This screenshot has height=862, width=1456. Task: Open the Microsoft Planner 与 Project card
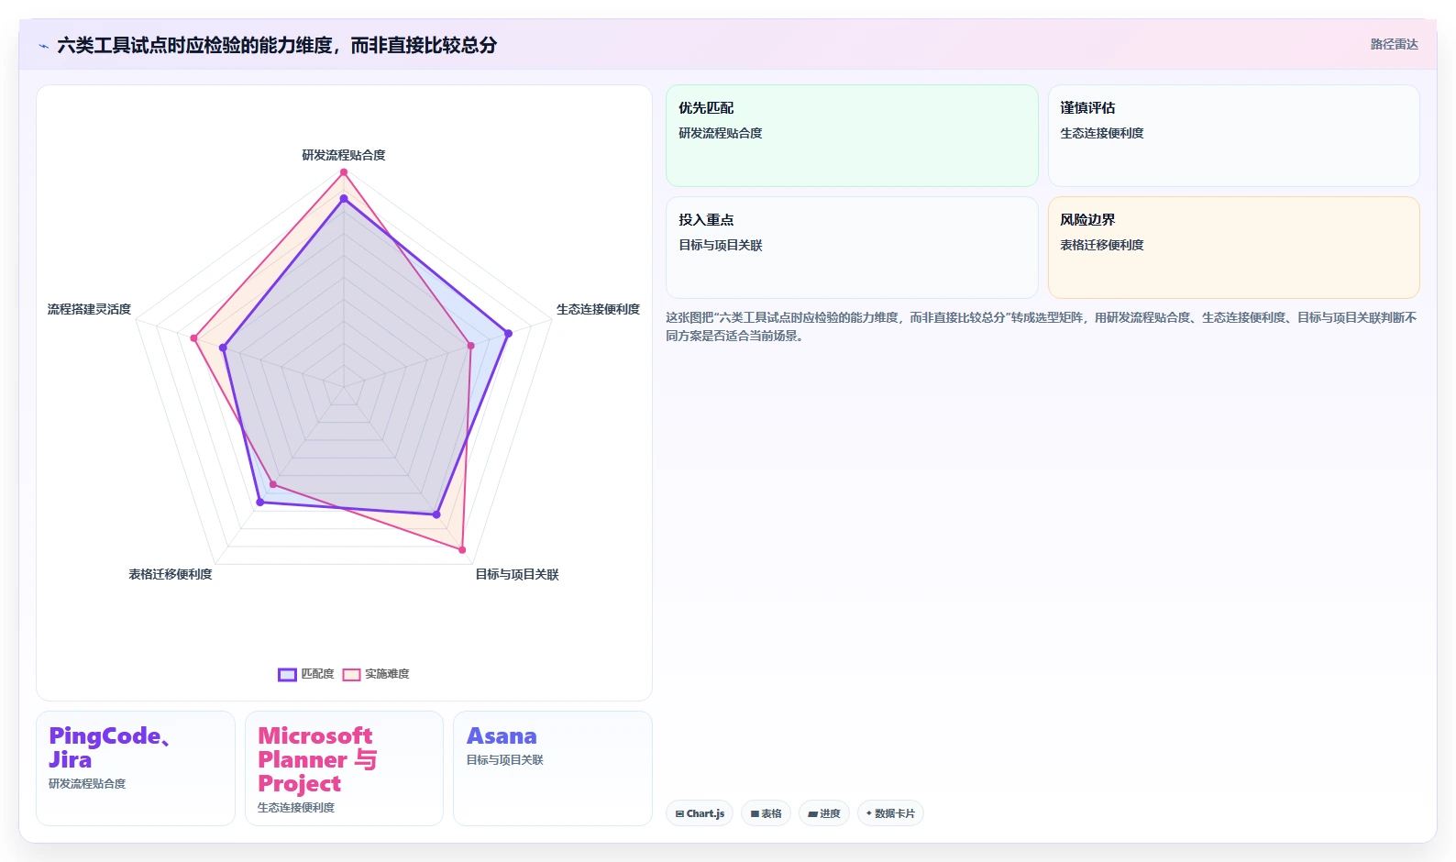point(344,768)
